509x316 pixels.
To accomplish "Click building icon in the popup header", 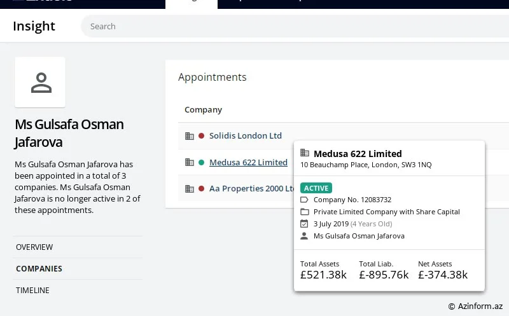I will coord(305,153).
